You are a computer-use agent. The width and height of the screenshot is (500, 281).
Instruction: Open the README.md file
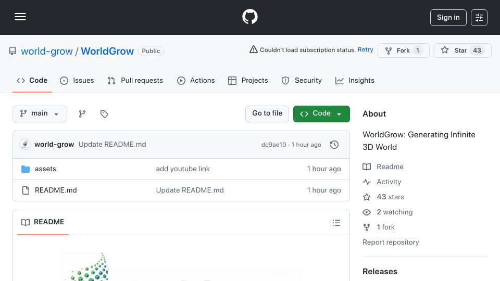[x=56, y=190]
